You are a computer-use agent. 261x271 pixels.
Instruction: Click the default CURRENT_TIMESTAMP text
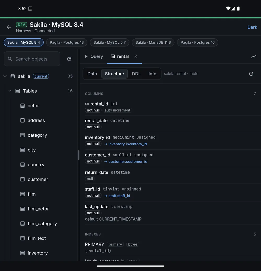pyautogui.click(x=113, y=219)
